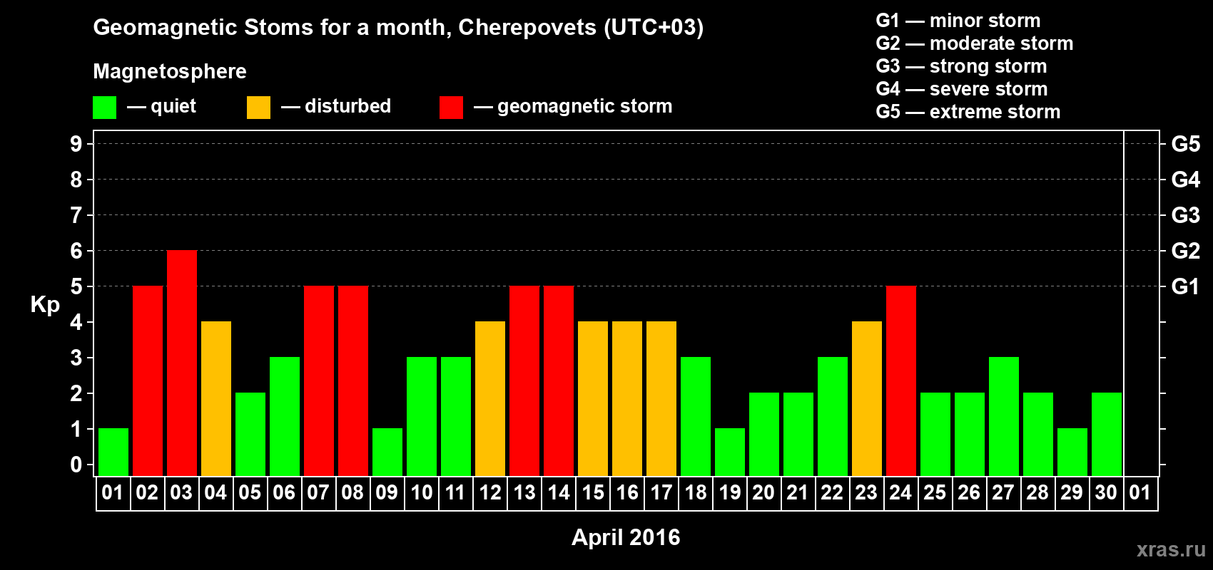Select the orange bar for April 15

(593, 399)
